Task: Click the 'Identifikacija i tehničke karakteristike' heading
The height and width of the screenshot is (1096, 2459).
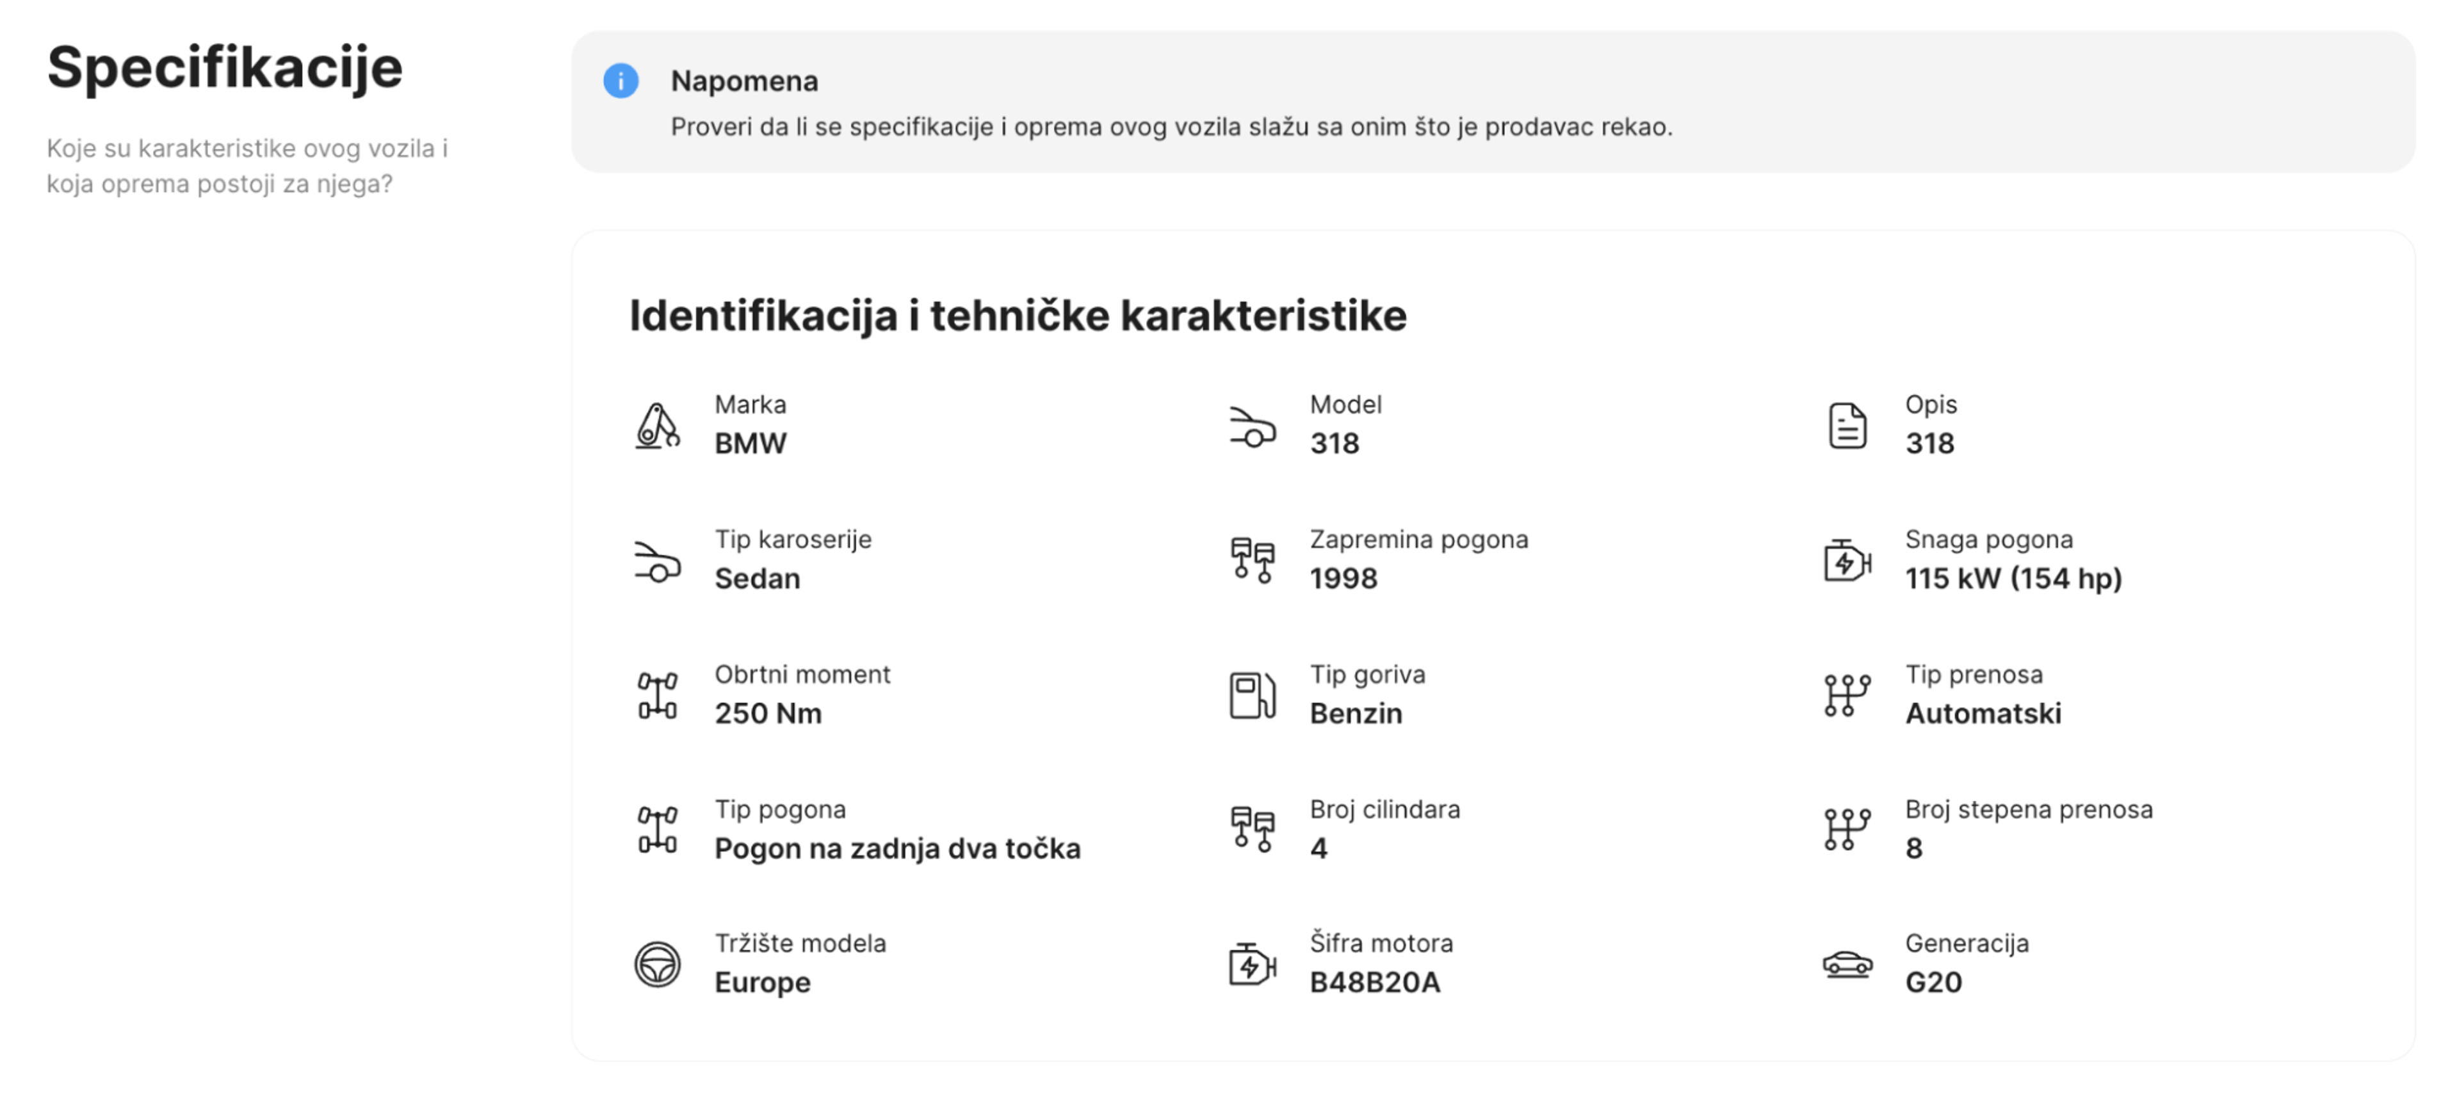Action: point(1018,316)
